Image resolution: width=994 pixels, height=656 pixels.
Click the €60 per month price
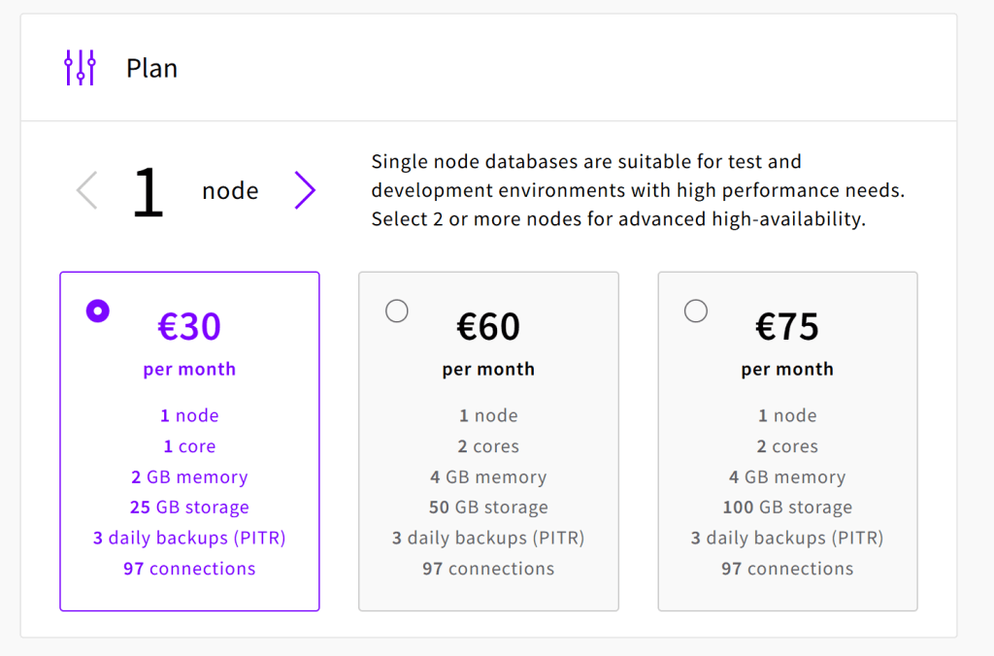[x=488, y=326]
